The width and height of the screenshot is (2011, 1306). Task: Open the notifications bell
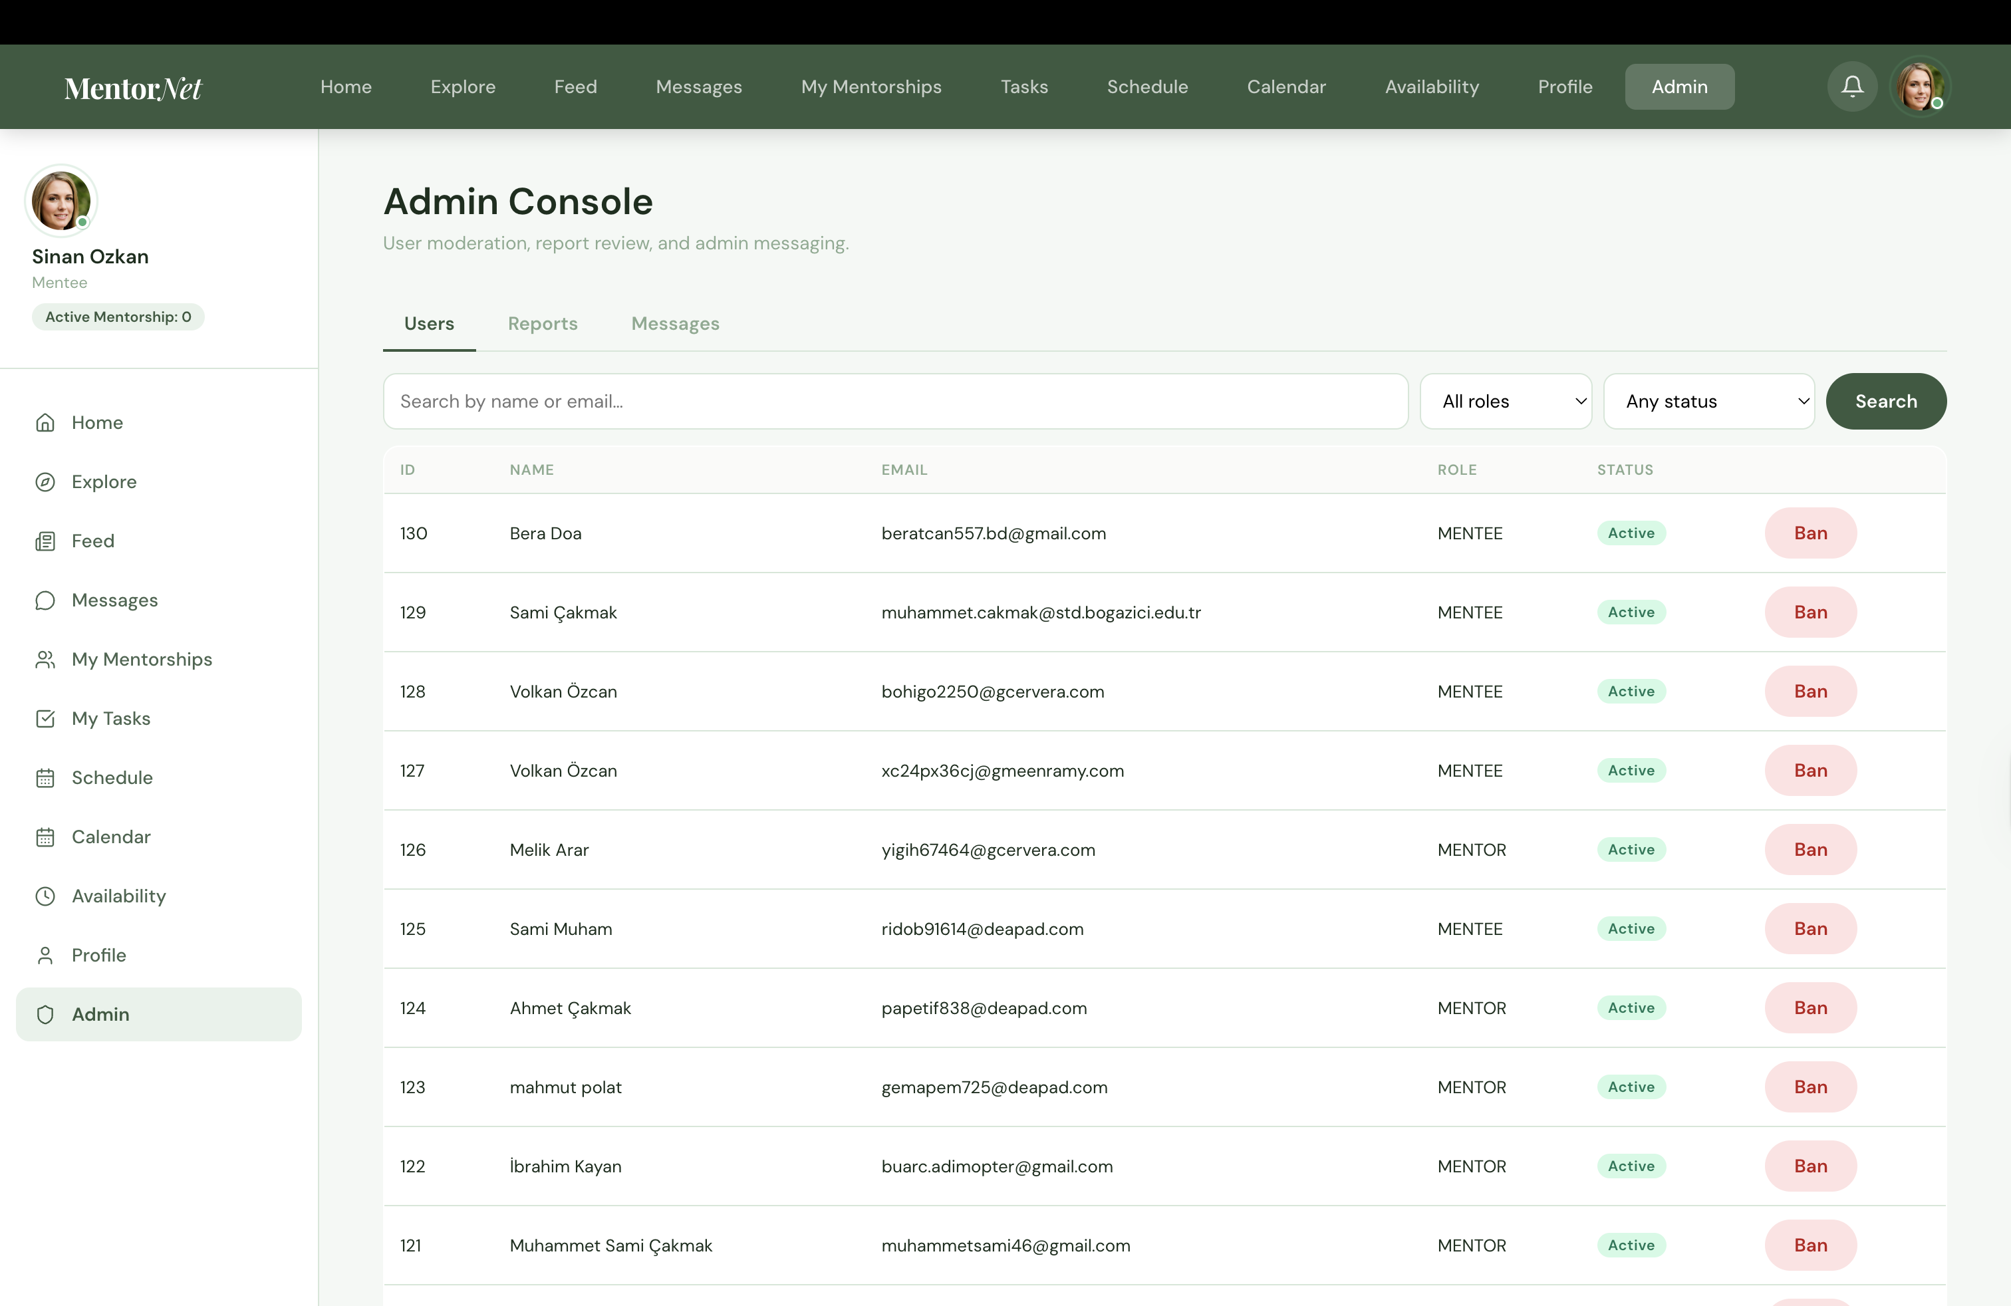1852,86
